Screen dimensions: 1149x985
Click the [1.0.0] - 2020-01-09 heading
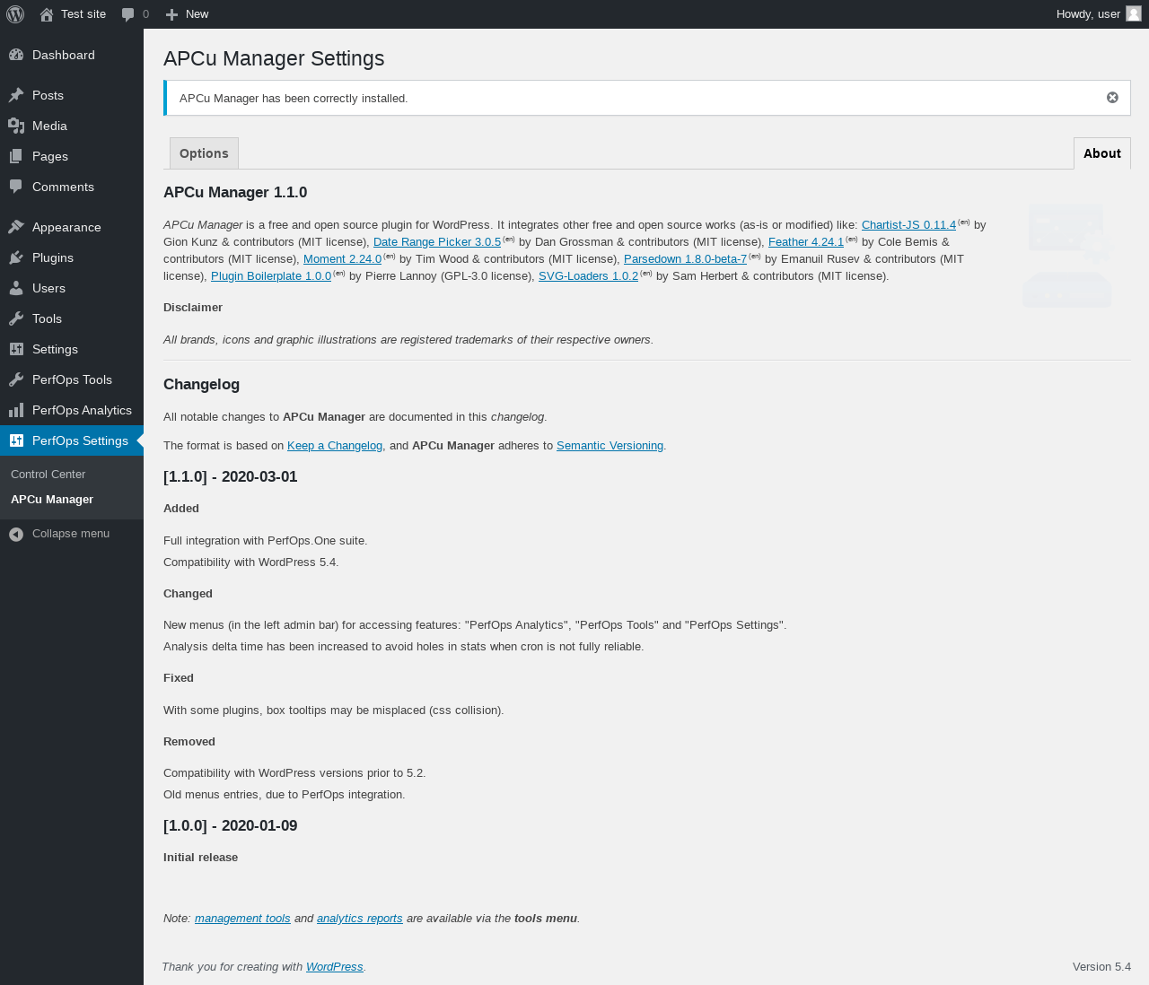pos(230,826)
